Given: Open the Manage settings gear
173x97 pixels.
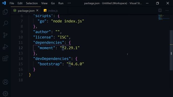Looking at the screenshot, I should pyautogui.click(x=5, y=93).
